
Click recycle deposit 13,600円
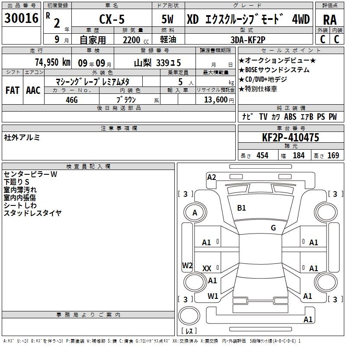[219, 100]
